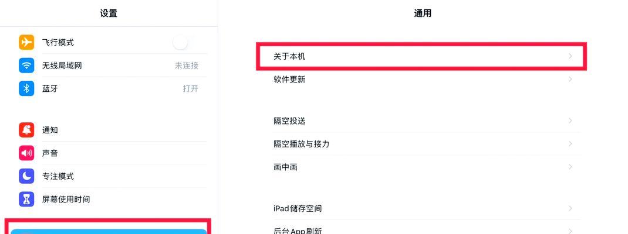Click the 未连接 status text
The image size is (628, 234).
(x=187, y=66)
